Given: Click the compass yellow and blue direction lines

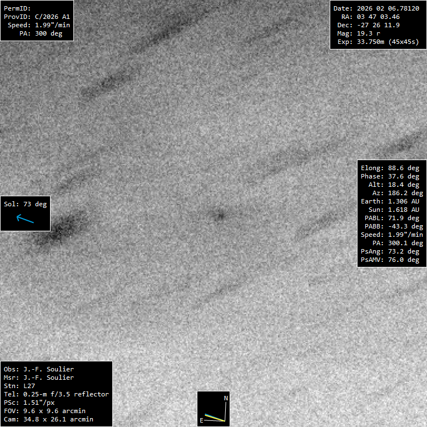Looking at the screenshot, I should coord(214,418).
